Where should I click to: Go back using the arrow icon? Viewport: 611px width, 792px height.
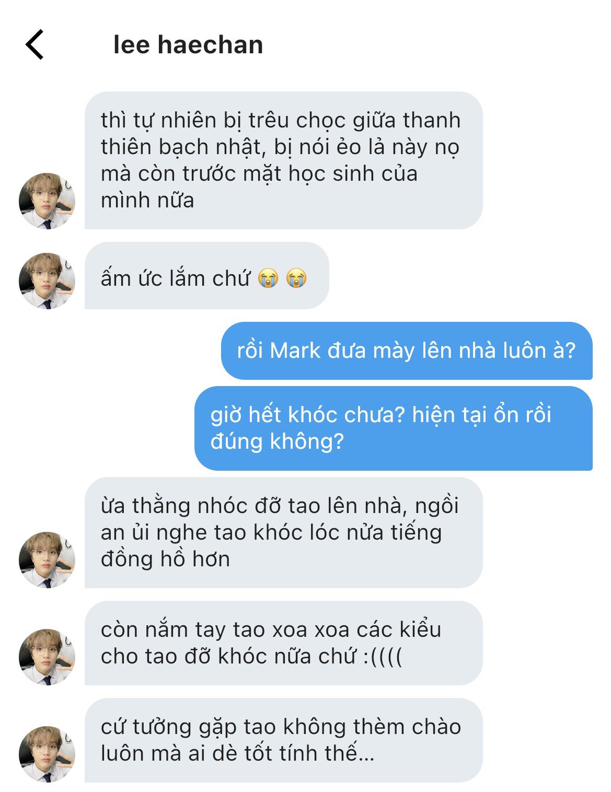(x=34, y=45)
